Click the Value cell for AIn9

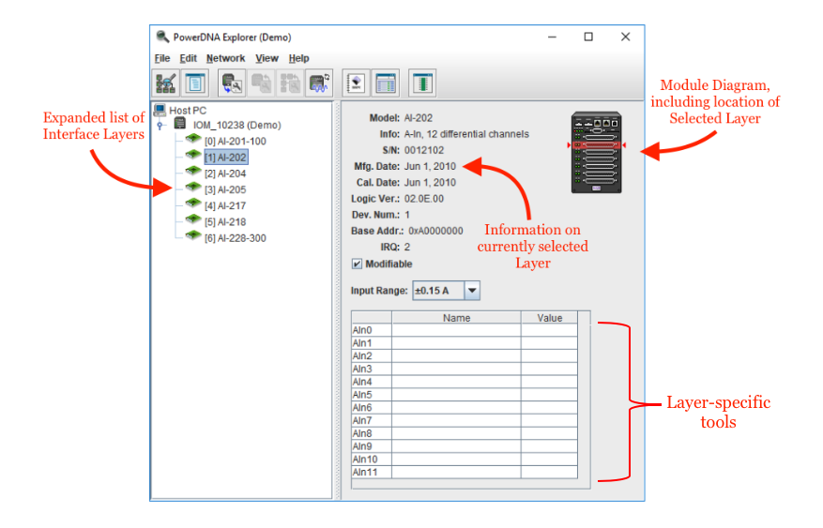tap(550, 446)
